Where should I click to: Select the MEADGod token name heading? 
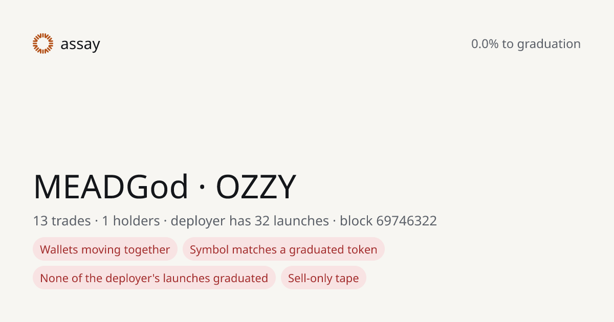111,187
